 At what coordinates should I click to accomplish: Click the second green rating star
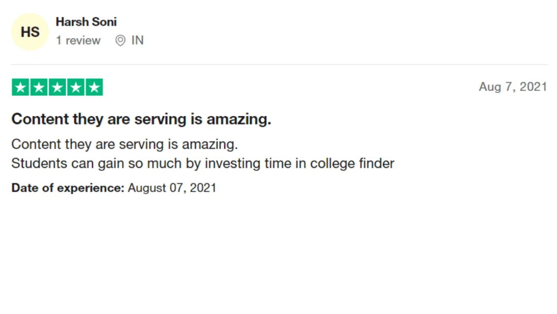point(39,87)
